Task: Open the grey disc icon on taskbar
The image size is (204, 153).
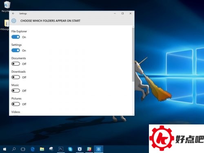Action: tap(51, 149)
